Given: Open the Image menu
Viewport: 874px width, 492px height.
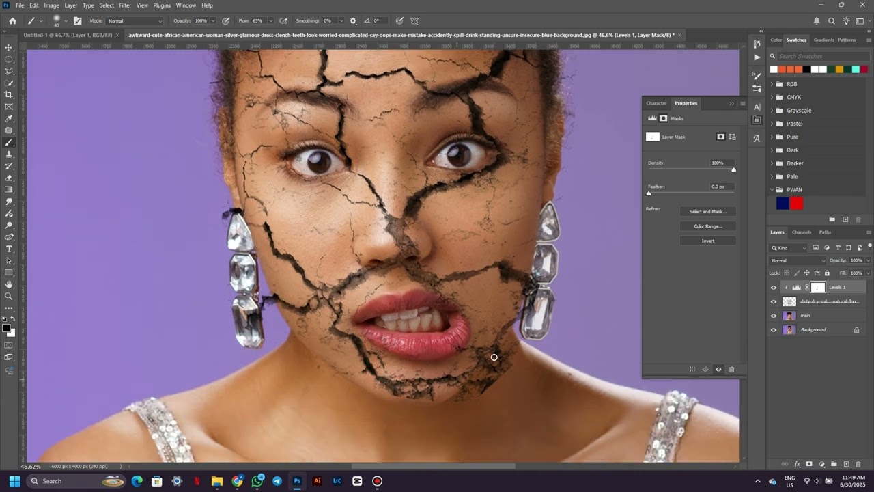Looking at the screenshot, I should tap(52, 5).
